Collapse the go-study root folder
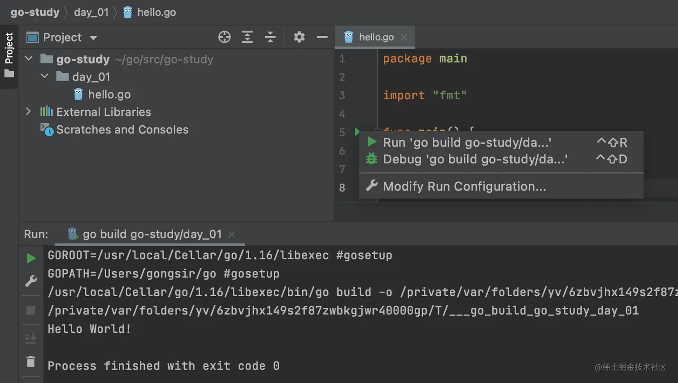678x383 pixels. coord(29,59)
